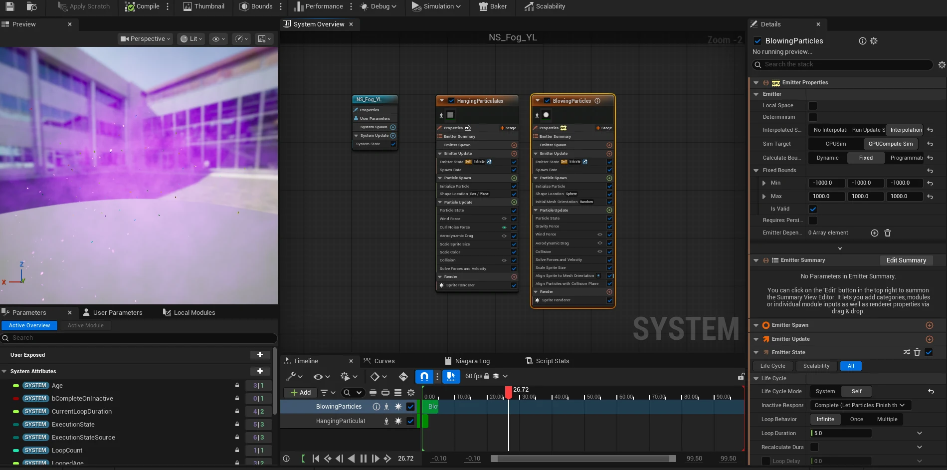Set Sim Target to CPUSim

point(836,144)
